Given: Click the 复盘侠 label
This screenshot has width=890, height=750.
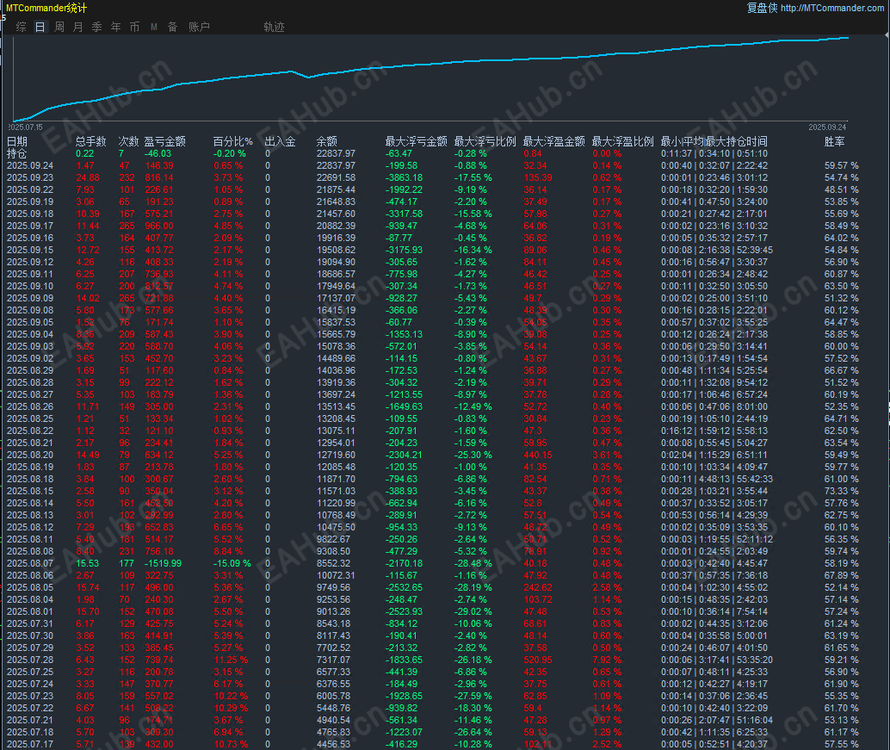Looking at the screenshot, I should click(x=762, y=8).
